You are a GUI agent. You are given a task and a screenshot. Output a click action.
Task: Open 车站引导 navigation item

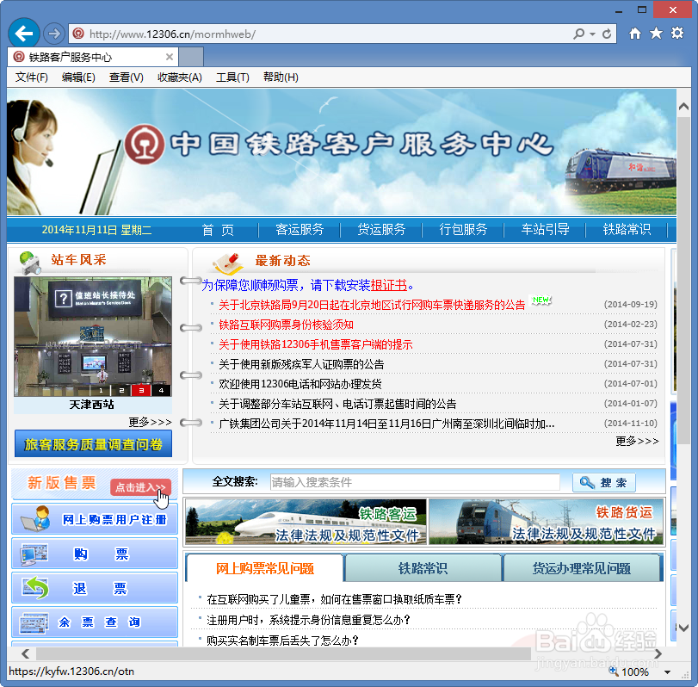(546, 230)
